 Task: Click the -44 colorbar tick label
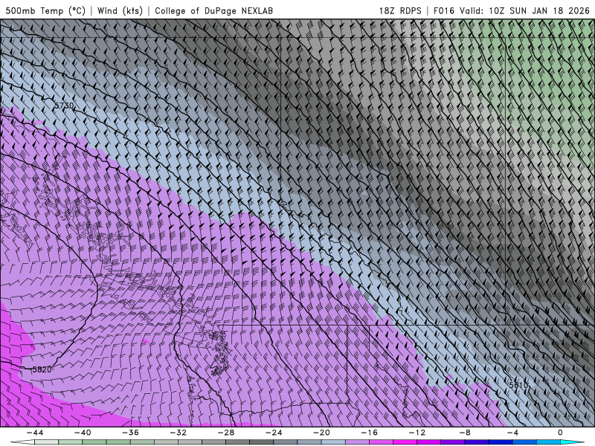tap(35, 433)
